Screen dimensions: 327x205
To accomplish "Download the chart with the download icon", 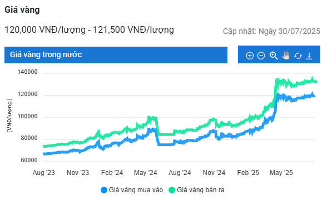I will click(309, 56).
